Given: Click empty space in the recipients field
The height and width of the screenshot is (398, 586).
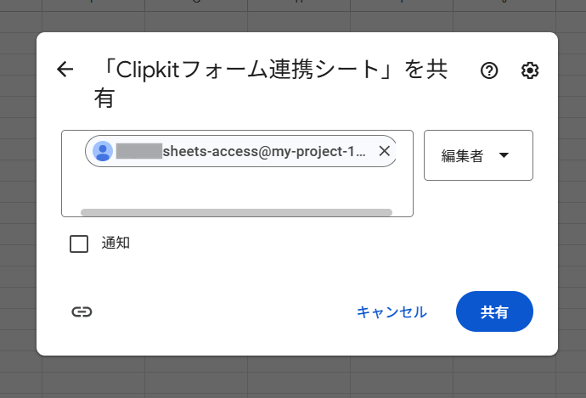Looking at the screenshot, I should pos(238,188).
